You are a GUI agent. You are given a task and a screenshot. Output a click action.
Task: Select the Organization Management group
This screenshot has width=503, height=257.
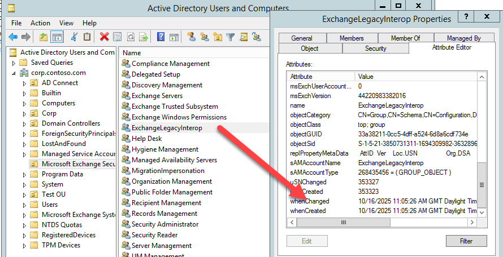coord(166,181)
